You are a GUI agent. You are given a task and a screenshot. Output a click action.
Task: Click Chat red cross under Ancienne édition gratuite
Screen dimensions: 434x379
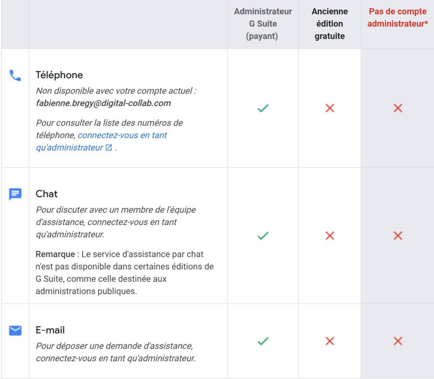point(330,236)
